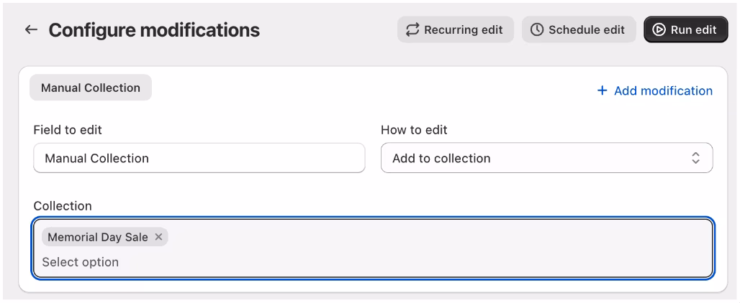The width and height of the screenshot is (740, 303).
Task: Click the Memorial Day Sale chip label
Action: click(97, 237)
